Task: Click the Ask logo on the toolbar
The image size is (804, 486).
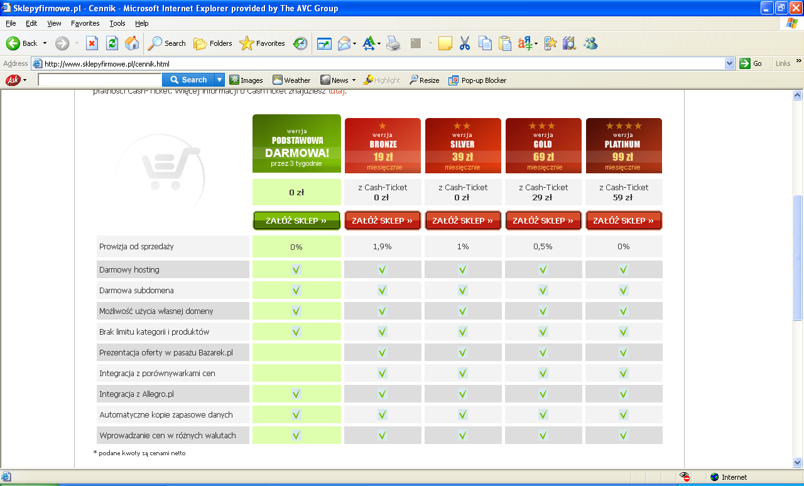Action: [x=13, y=80]
